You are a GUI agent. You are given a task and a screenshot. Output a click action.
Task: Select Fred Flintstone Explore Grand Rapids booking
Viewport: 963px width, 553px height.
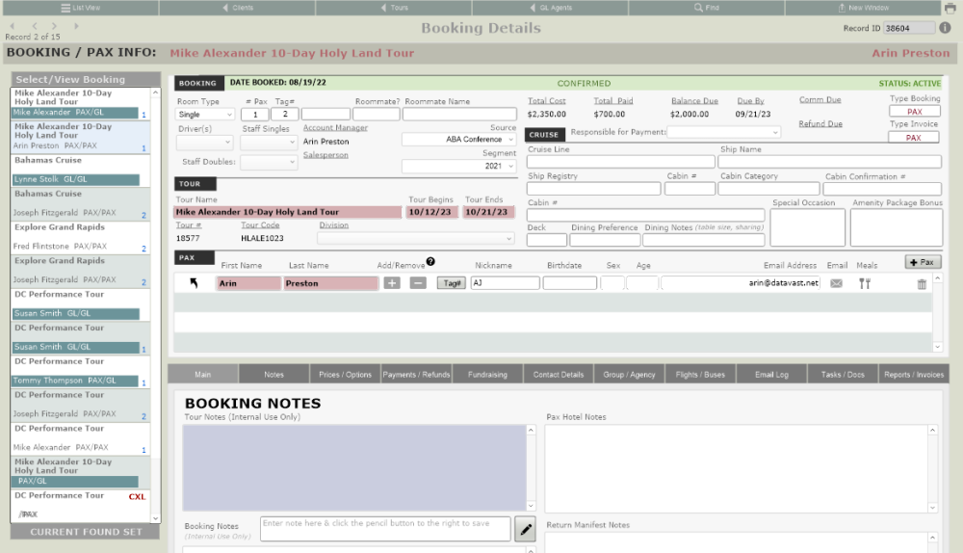[81, 237]
